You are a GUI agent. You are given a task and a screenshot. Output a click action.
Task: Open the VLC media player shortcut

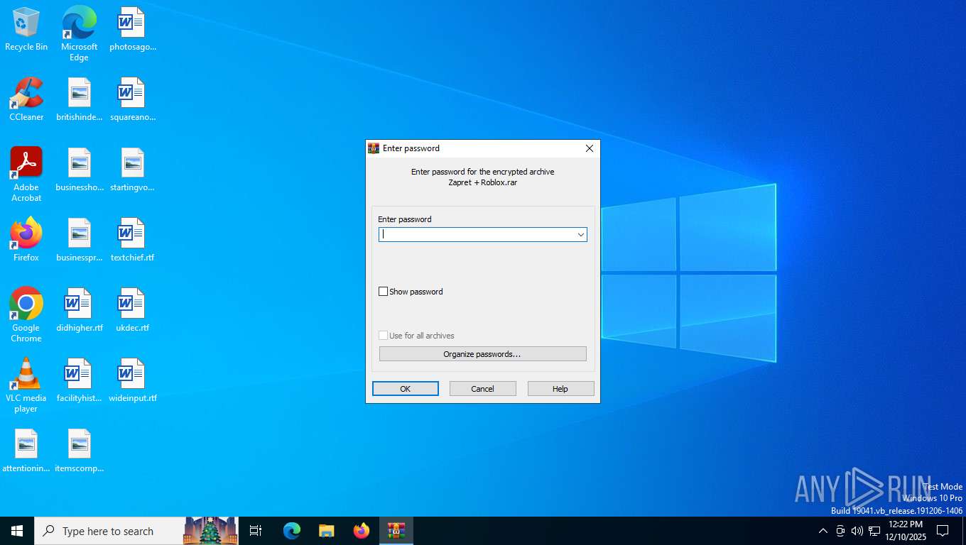26,385
